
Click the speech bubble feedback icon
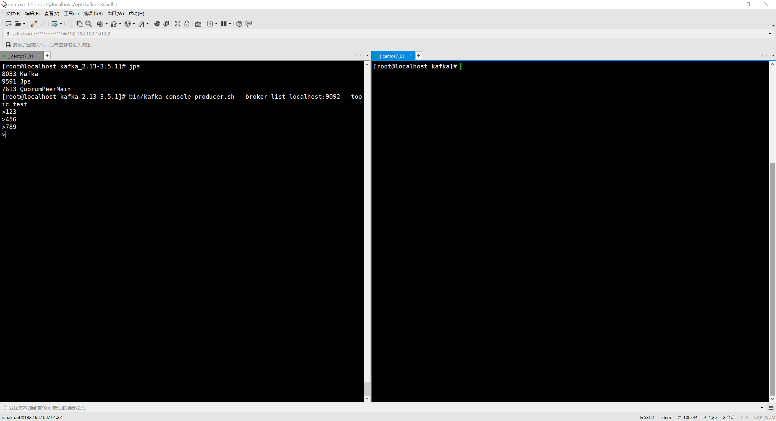click(x=249, y=24)
